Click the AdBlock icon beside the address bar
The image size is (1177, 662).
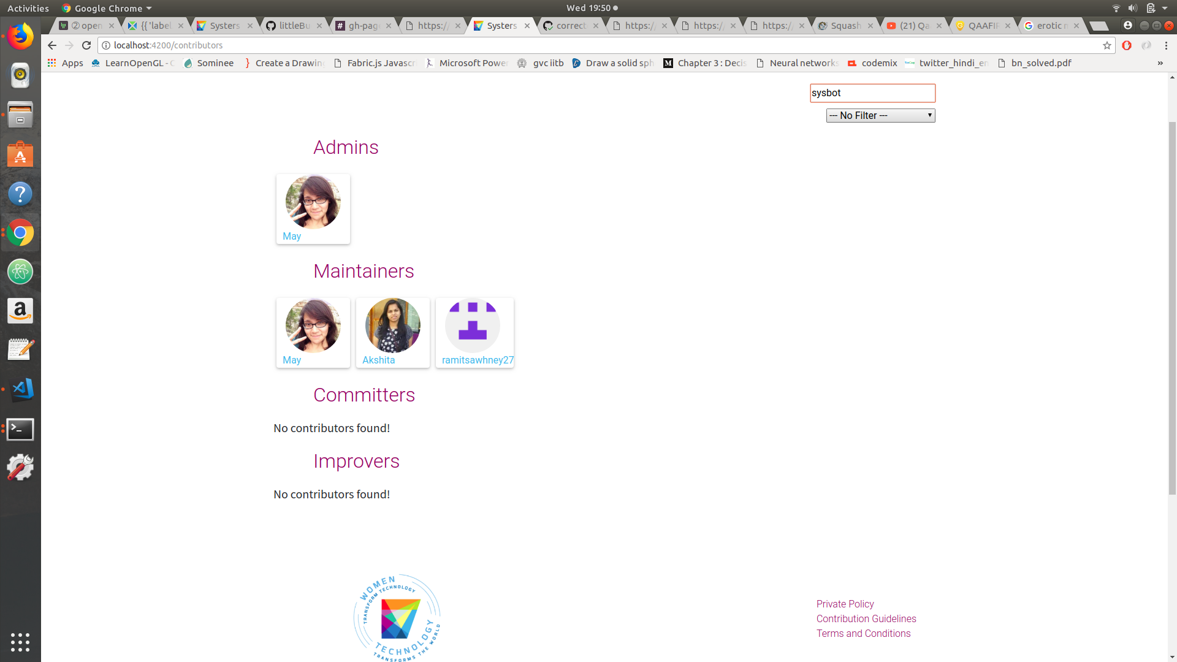pyautogui.click(x=1127, y=45)
